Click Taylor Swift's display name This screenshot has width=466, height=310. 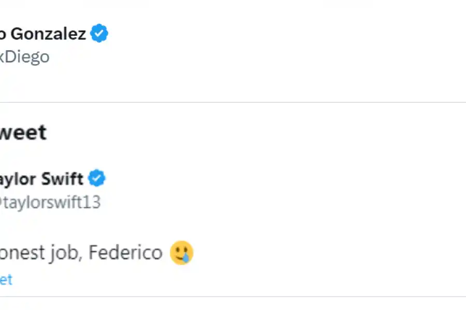[41, 178]
